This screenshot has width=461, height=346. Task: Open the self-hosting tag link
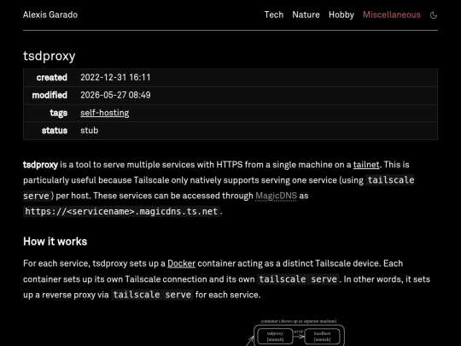pyautogui.click(x=105, y=113)
